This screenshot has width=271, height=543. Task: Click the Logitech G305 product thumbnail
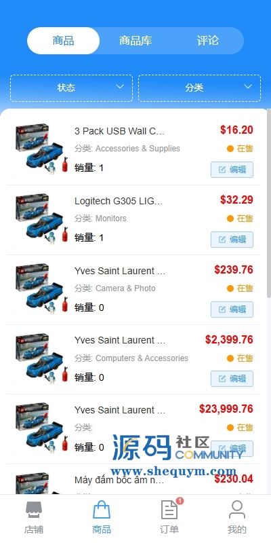click(41, 219)
